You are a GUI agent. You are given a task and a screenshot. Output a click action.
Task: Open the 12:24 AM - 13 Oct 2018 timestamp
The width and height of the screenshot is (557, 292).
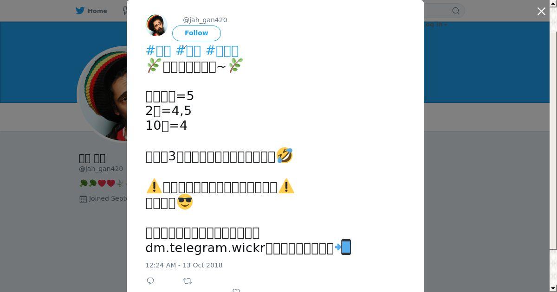(184, 265)
